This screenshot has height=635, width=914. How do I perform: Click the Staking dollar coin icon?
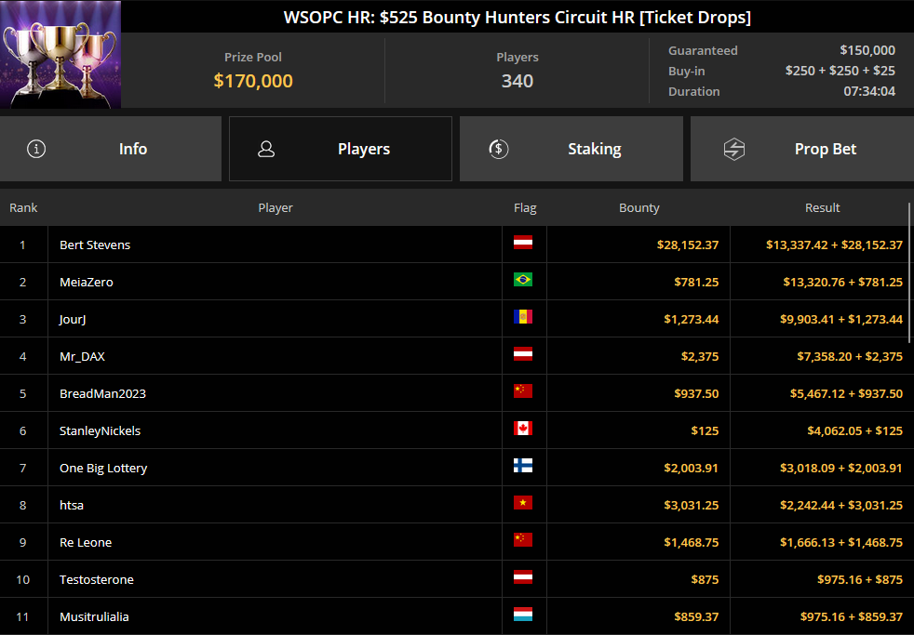(498, 149)
